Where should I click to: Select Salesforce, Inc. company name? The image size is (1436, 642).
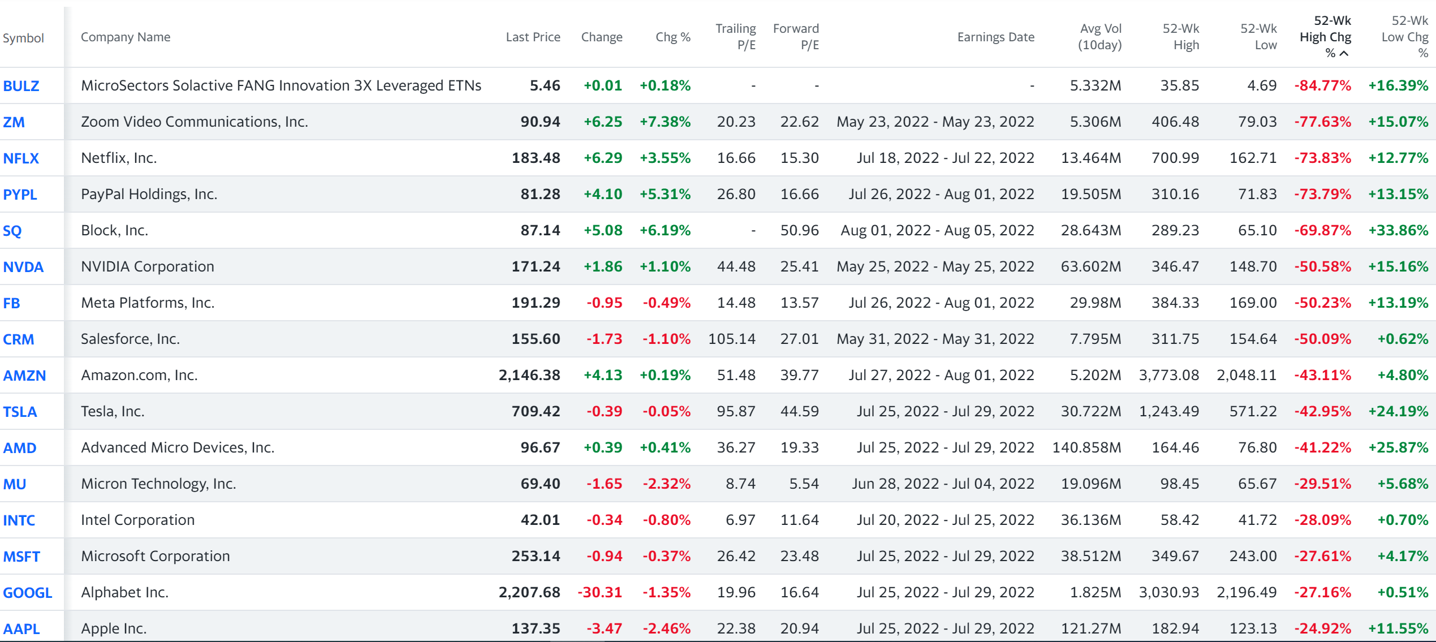[130, 339]
